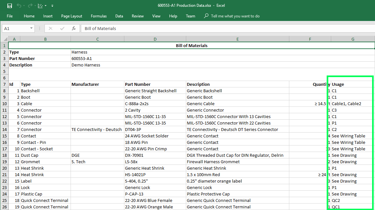The height and width of the screenshot is (210, 375).
Task: Open the Help ribbon tab
Action: [173, 16]
